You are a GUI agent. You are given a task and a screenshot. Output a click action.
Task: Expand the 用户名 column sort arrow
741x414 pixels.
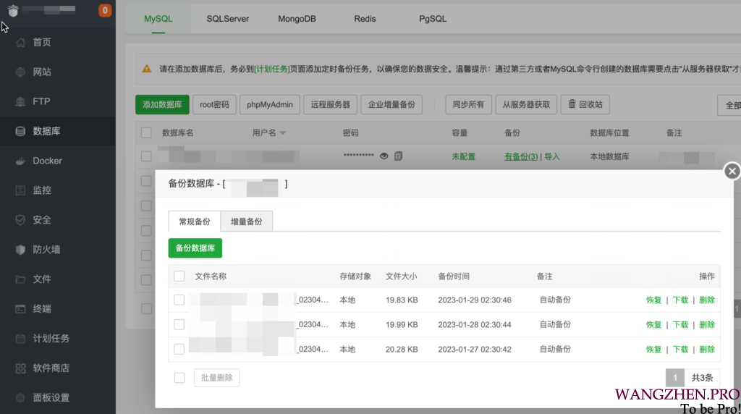[x=283, y=133]
